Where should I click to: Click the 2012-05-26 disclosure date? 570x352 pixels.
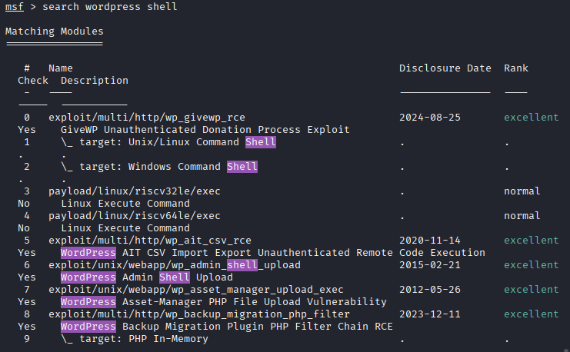pos(429,290)
